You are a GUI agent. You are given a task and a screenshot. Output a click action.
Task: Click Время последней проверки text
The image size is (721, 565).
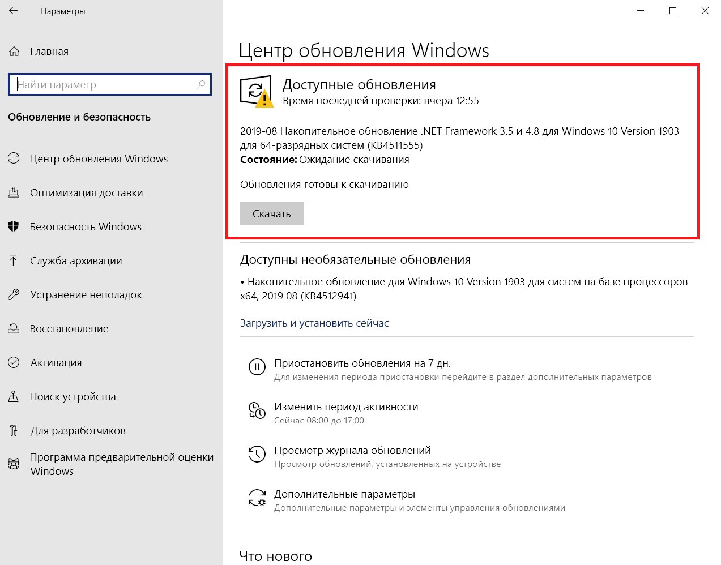click(x=381, y=101)
